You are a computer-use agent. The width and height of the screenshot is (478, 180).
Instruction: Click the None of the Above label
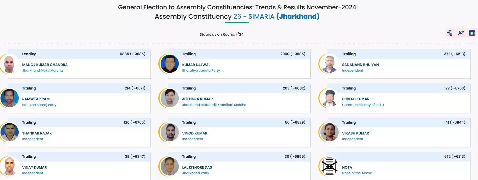(357, 173)
